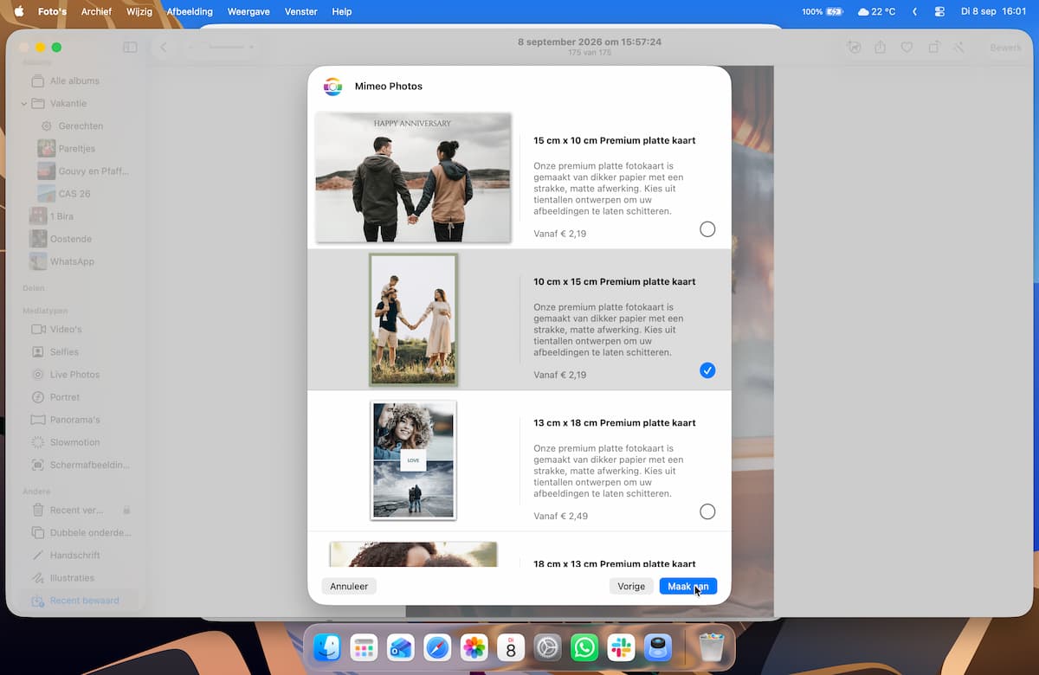Screen dimensions: 1039x675
Task: Open the Weergave menu
Action: click(x=248, y=12)
